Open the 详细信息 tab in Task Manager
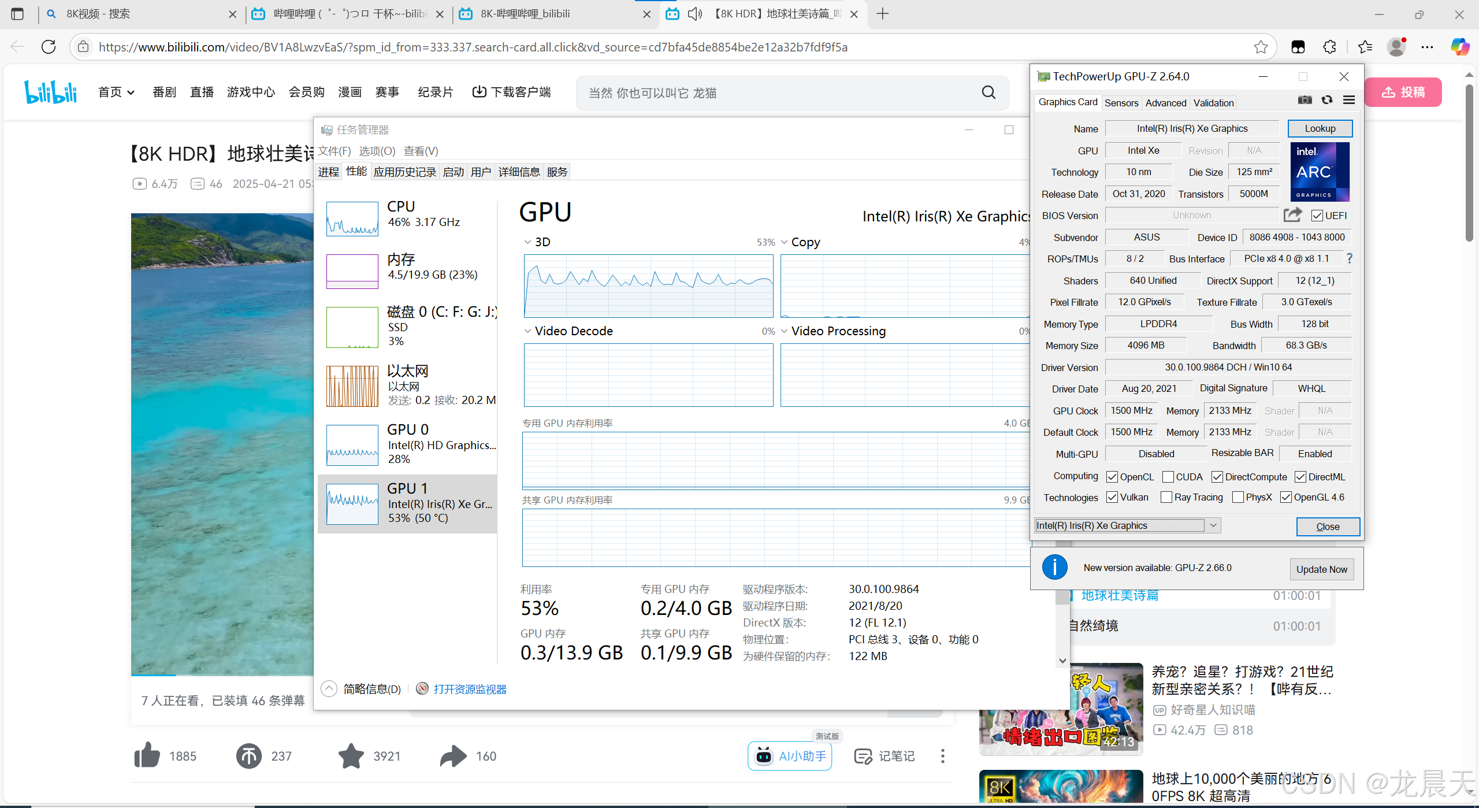 pos(518,172)
